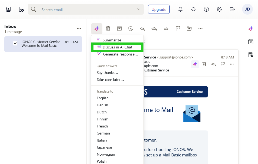Toggle the flag in the message header
258x164 pixels.
[x=223, y=64]
